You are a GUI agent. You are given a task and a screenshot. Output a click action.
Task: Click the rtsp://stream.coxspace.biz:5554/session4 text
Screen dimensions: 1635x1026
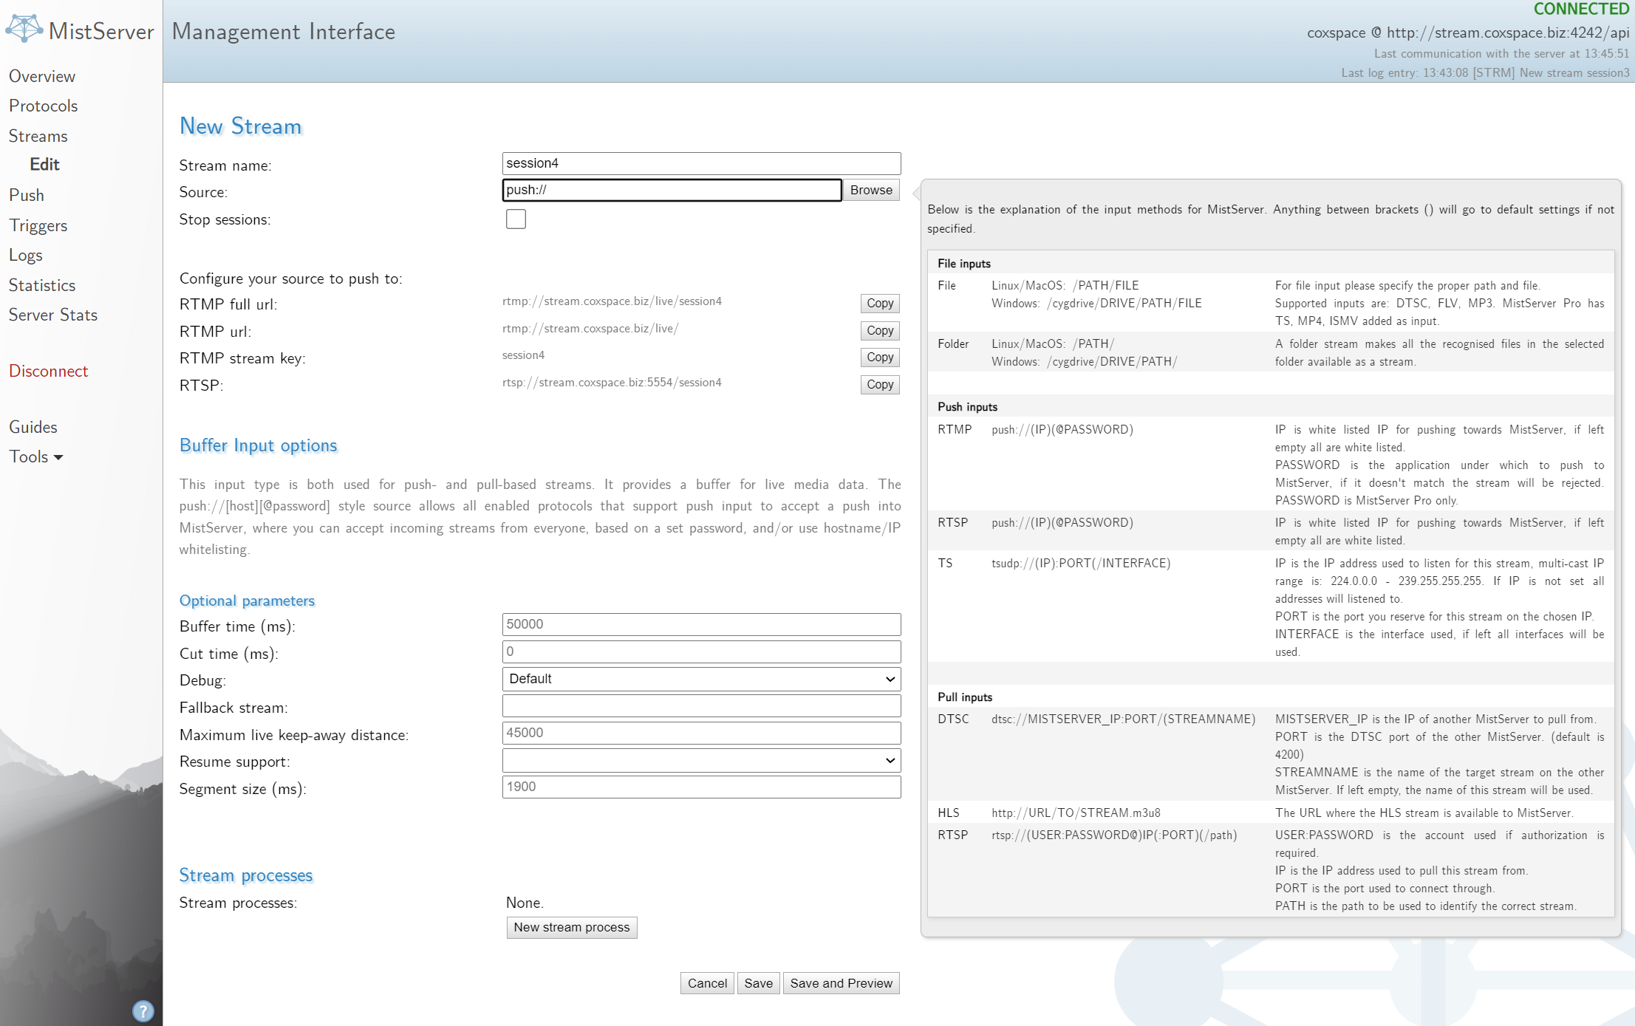[x=612, y=383]
